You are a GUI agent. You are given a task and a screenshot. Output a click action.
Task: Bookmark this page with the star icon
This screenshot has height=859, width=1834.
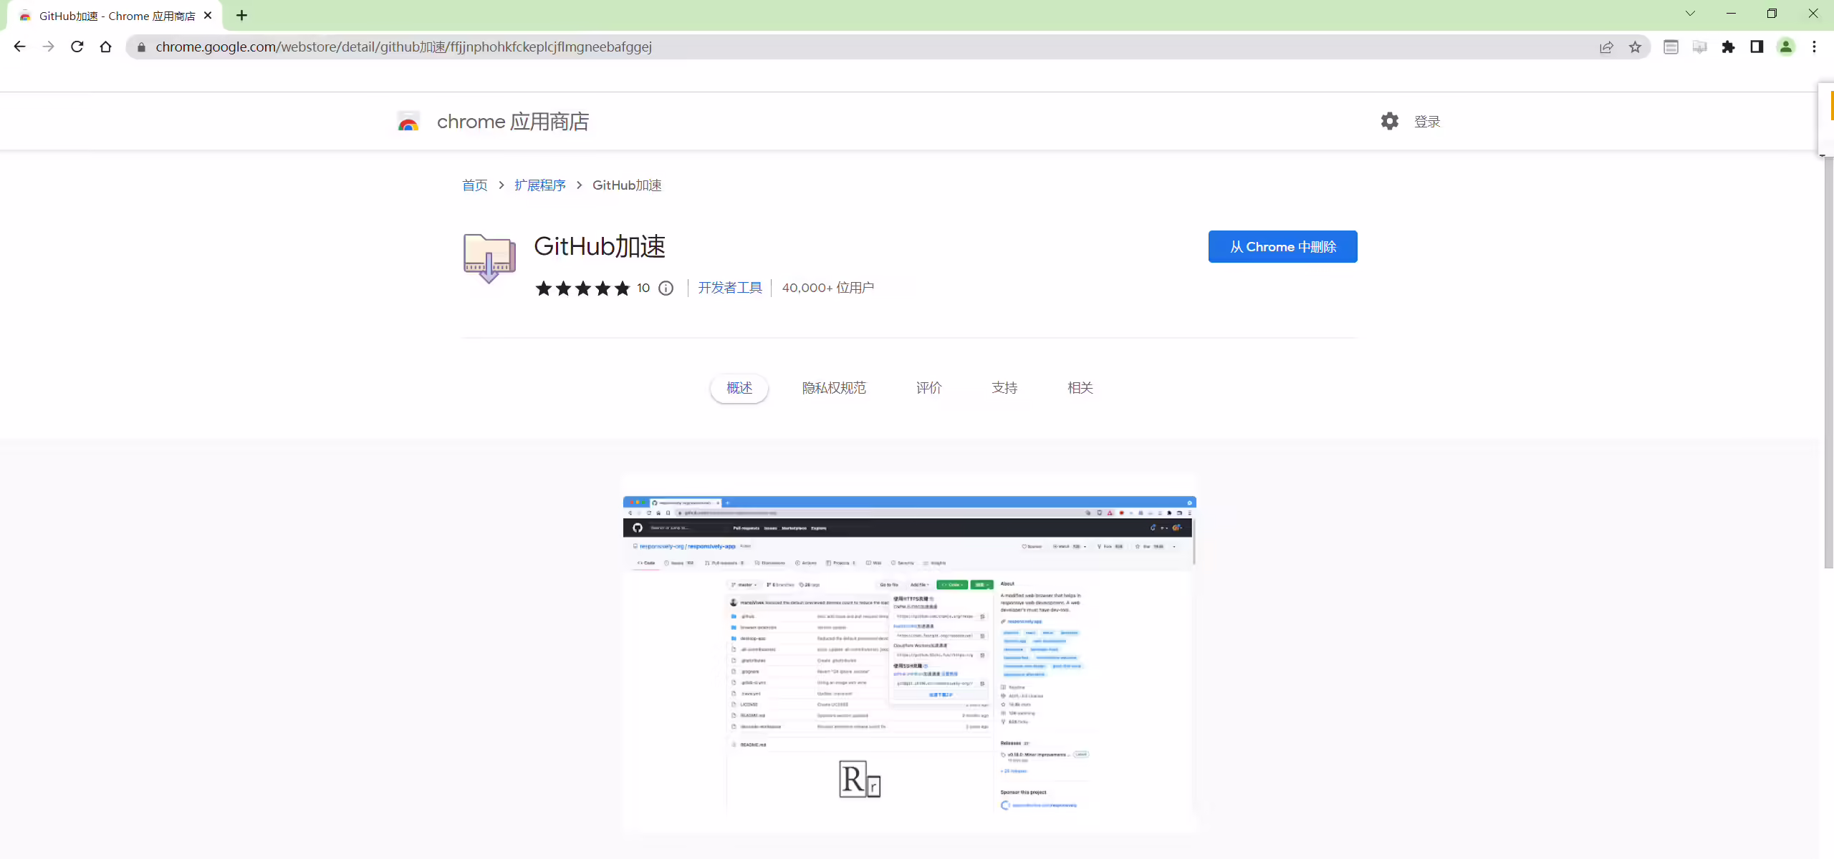[1635, 47]
